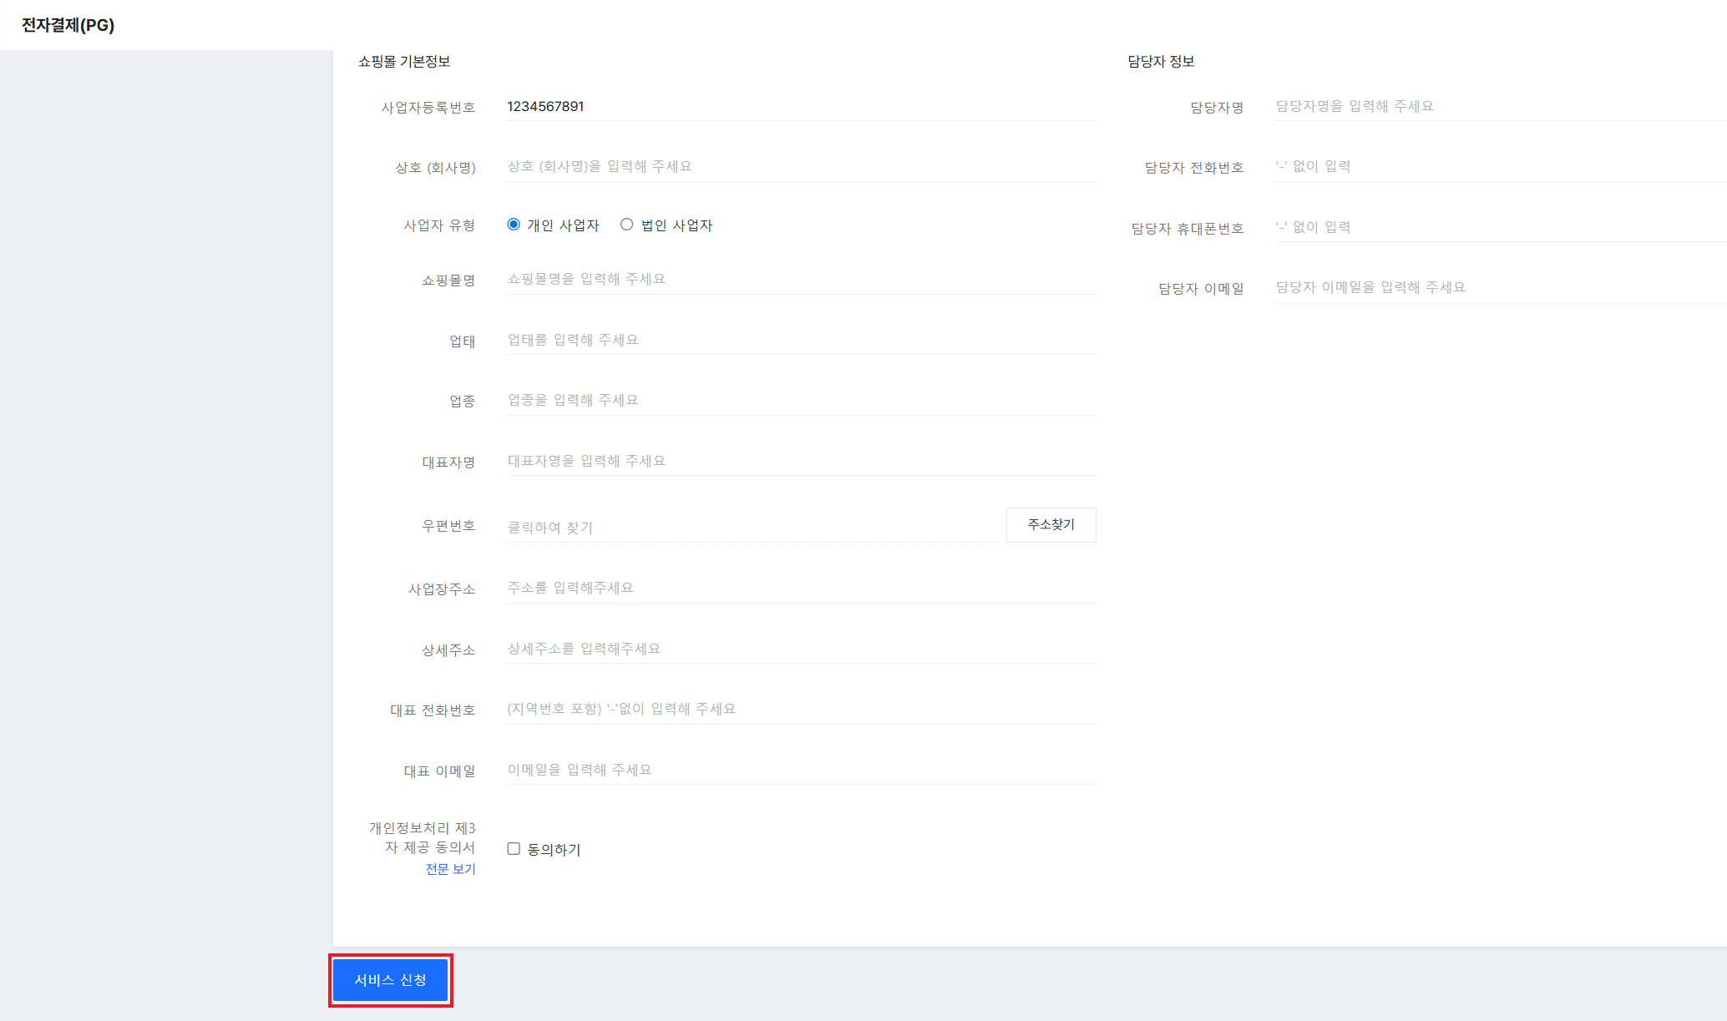
Task: Click the 대표자명 input field
Action: point(800,462)
